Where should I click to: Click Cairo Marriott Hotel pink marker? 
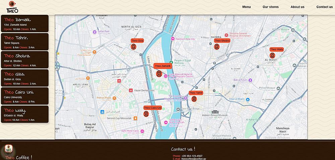[165, 76]
